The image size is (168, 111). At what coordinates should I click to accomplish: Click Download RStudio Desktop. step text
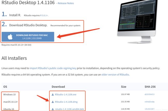[28, 25]
